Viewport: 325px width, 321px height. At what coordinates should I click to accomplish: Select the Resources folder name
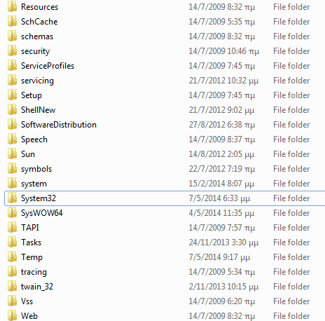39,7
